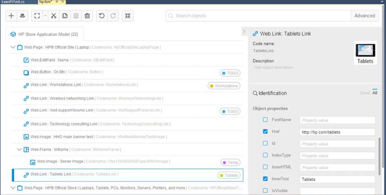386x195 pixels.
Task: Click the add object plus icon
Action: click(11, 16)
